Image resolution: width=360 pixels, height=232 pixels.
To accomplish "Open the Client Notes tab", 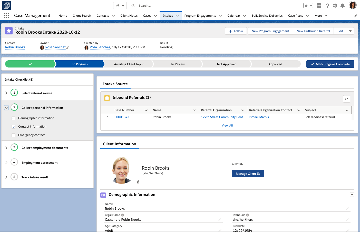I will tap(129, 16).
